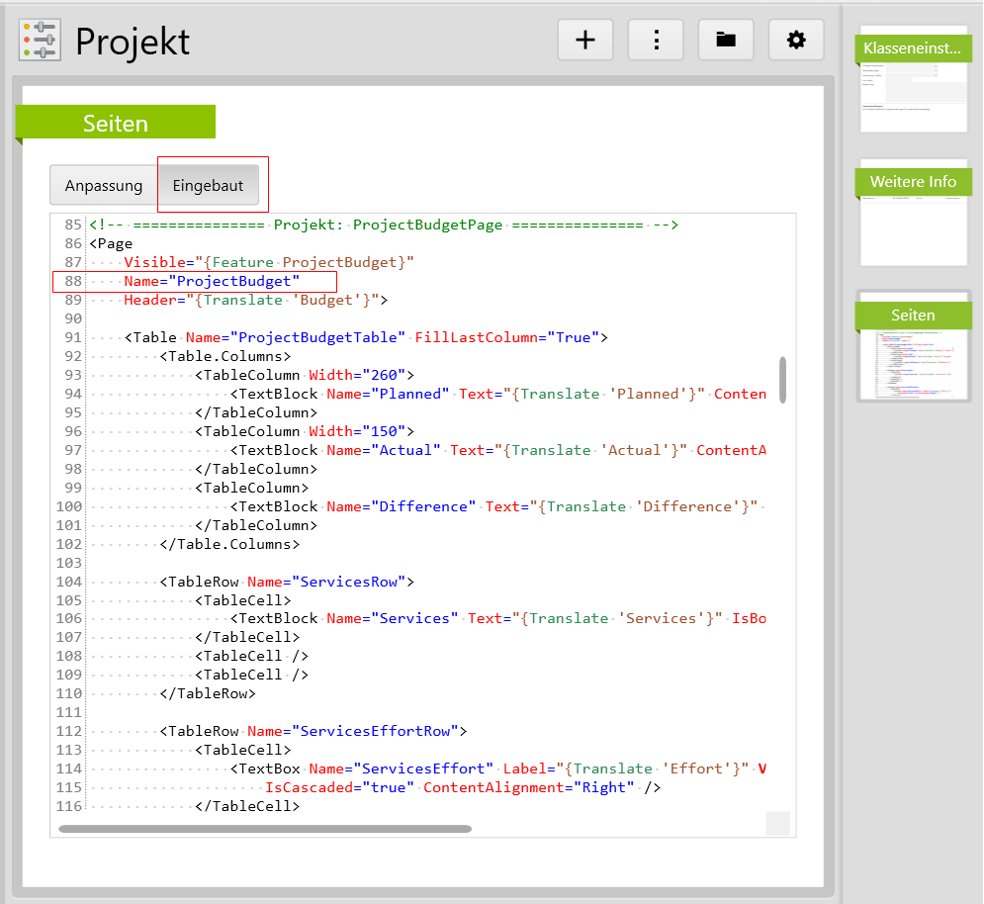Open settings with the gear icon
Image resolution: width=984 pixels, height=904 pixels.
(796, 40)
